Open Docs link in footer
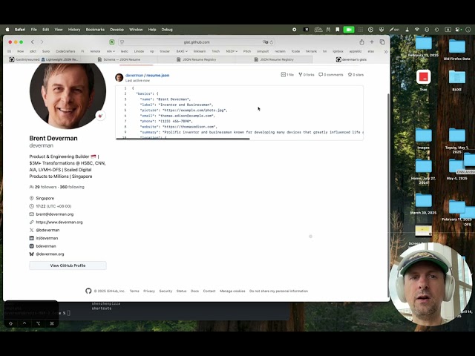 [x=194, y=291]
